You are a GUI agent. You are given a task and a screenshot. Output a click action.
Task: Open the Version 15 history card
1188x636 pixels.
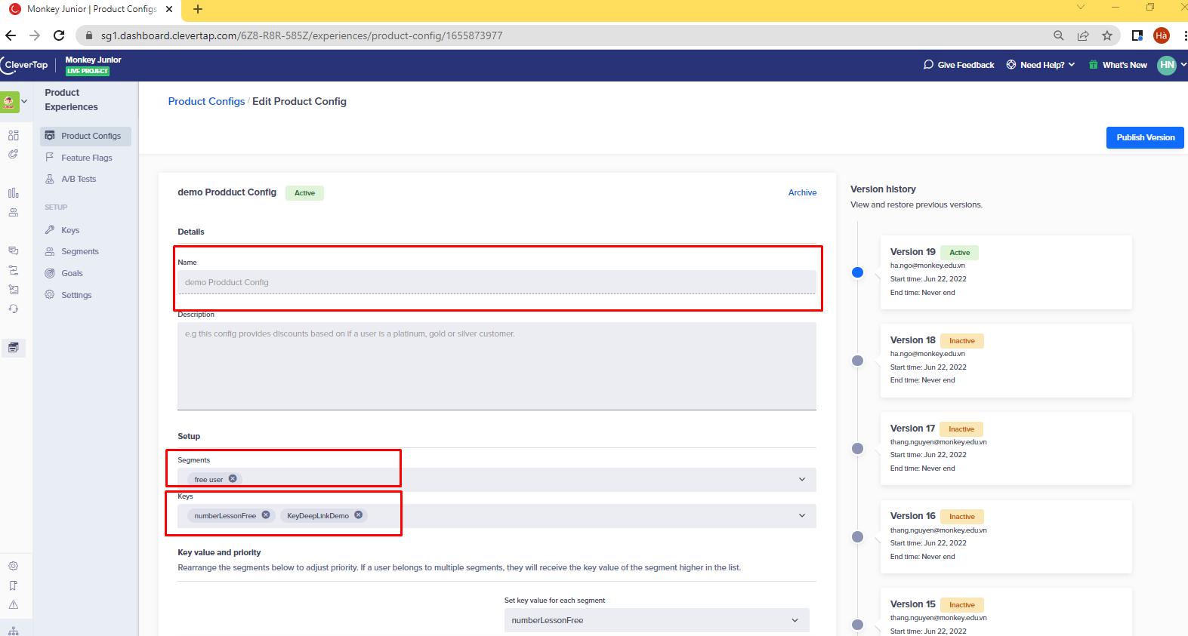(x=1006, y=612)
